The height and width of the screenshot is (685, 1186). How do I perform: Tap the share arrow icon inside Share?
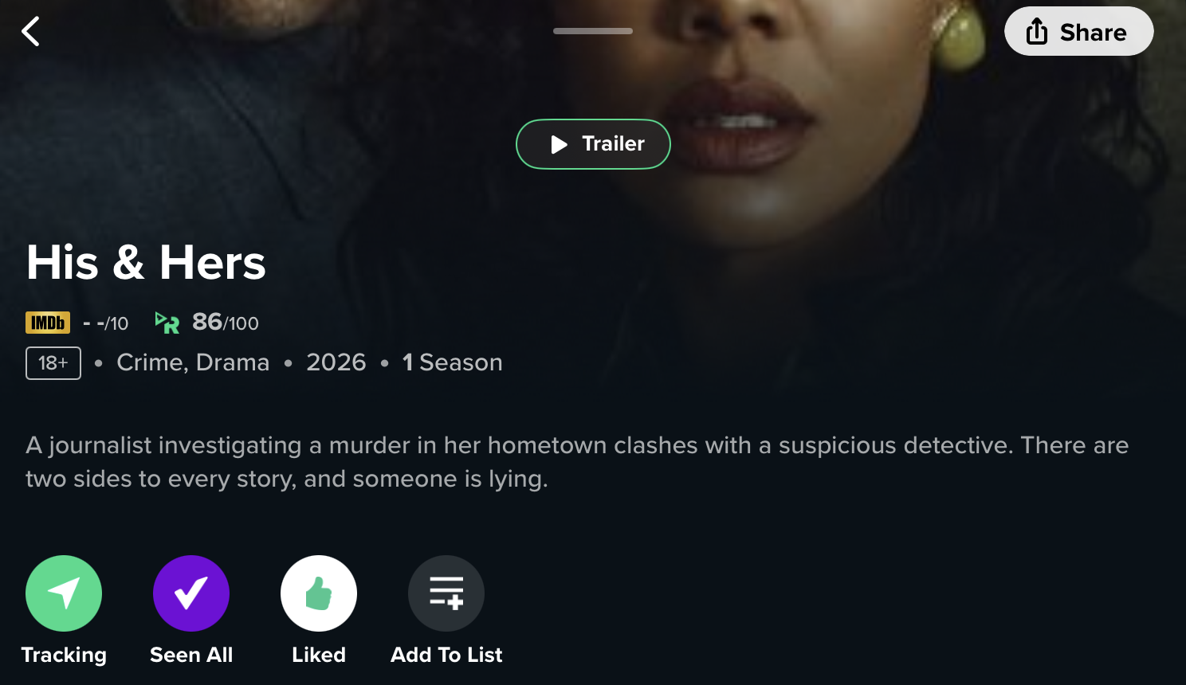(1037, 32)
